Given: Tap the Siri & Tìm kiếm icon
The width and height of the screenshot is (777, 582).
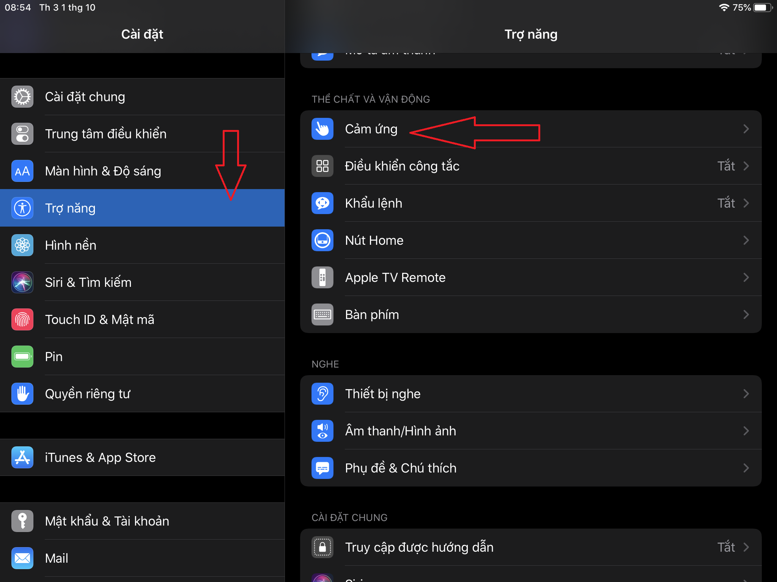Looking at the screenshot, I should click(22, 282).
